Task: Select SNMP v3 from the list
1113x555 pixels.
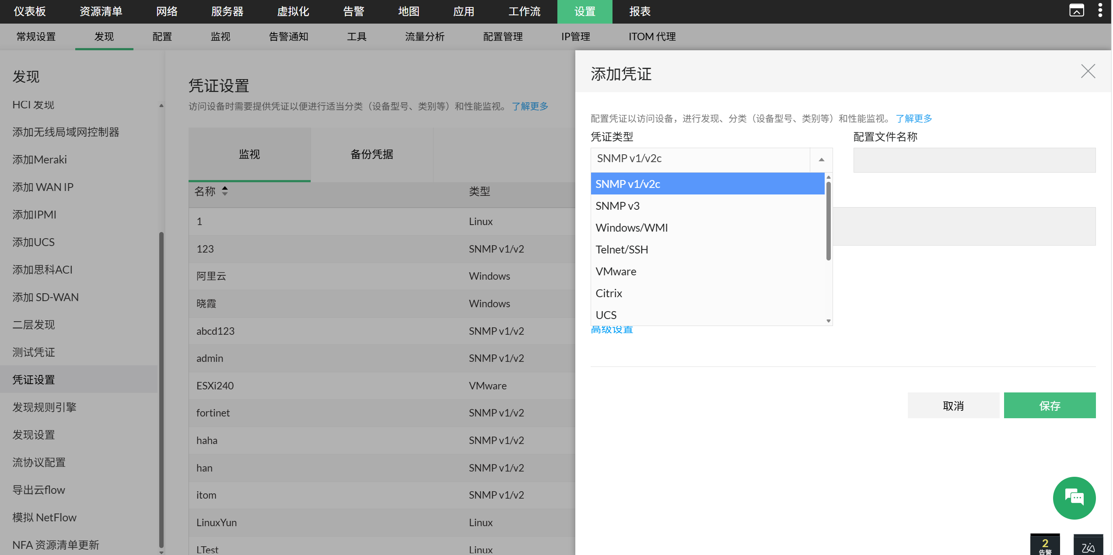Action: pyautogui.click(x=707, y=206)
